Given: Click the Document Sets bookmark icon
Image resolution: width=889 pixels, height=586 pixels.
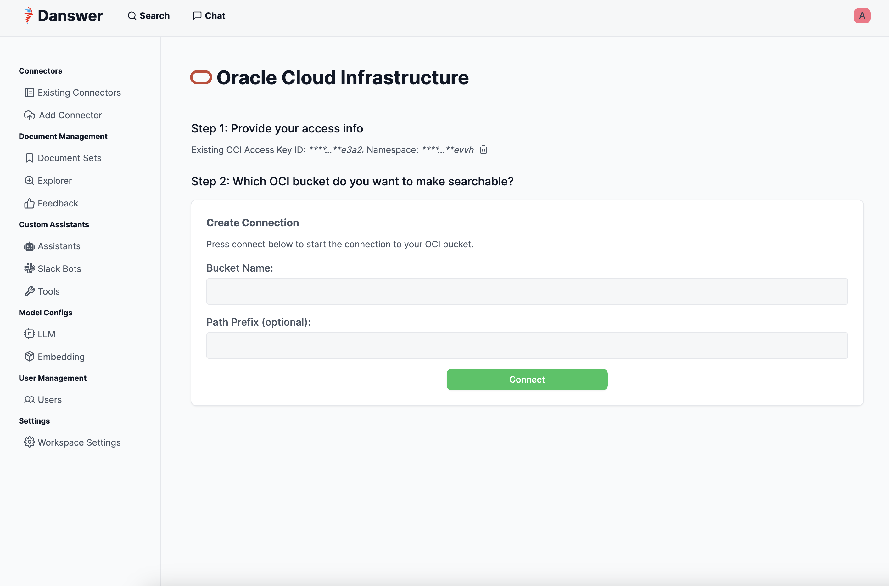Looking at the screenshot, I should click(x=29, y=158).
